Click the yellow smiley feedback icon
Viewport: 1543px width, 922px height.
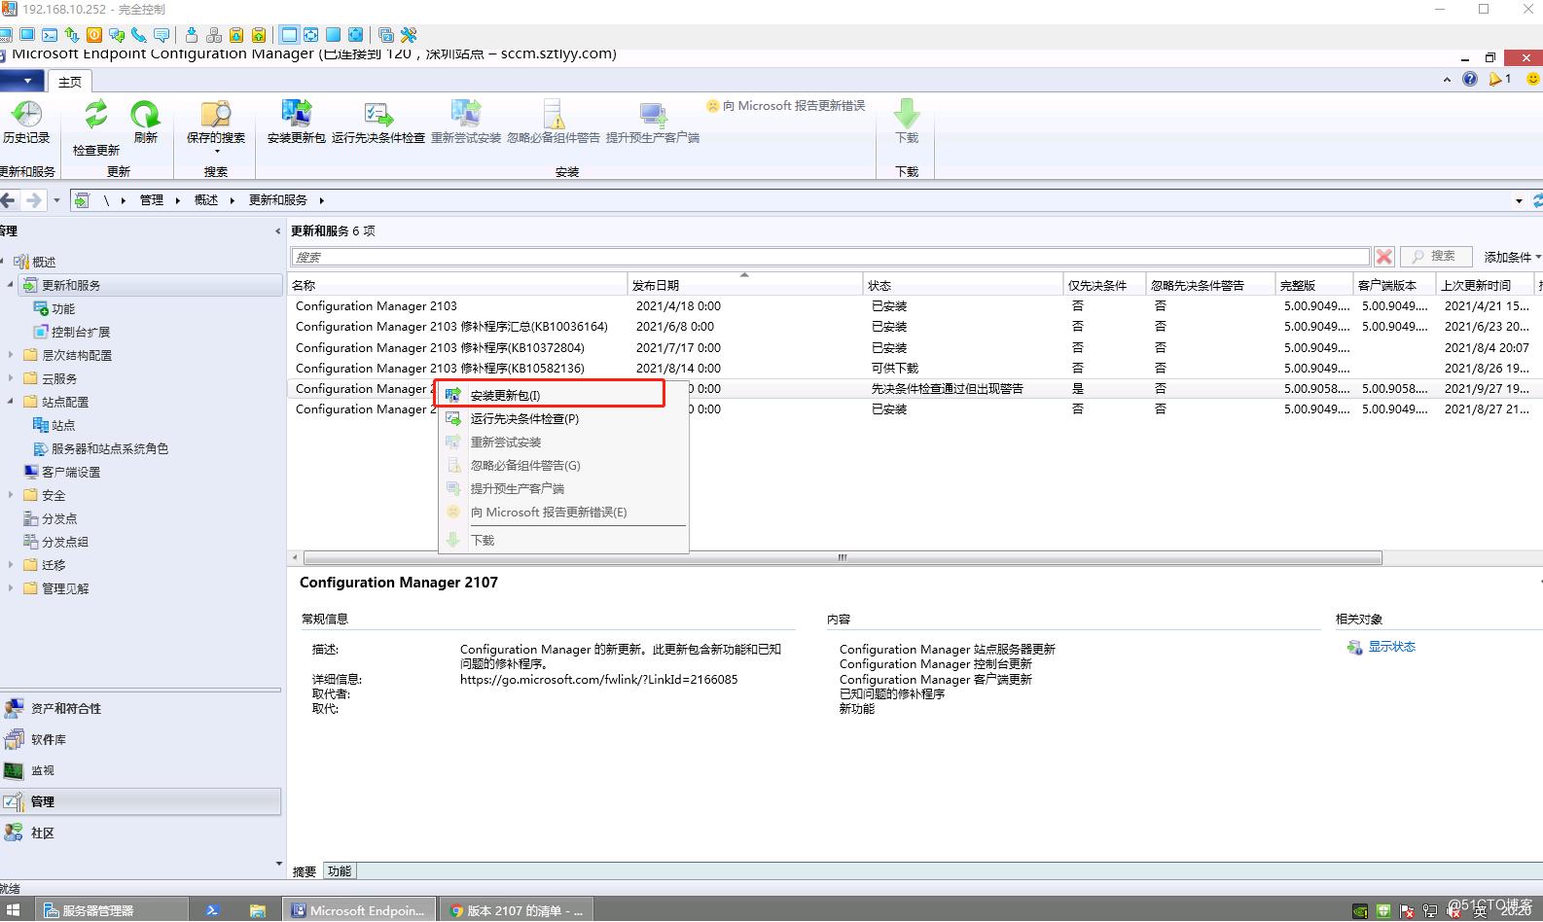(x=1532, y=80)
